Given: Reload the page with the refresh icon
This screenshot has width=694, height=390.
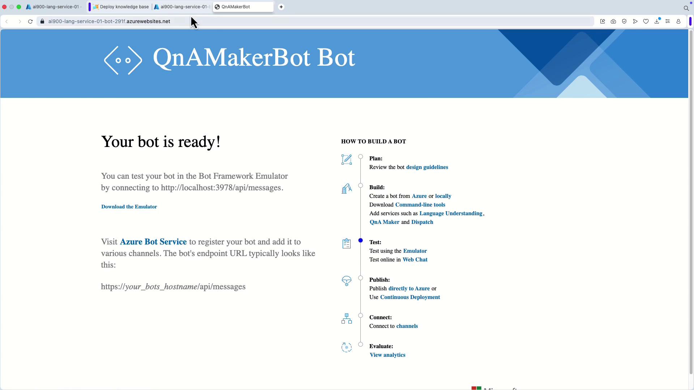Looking at the screenshot, I should coord(30,21).
